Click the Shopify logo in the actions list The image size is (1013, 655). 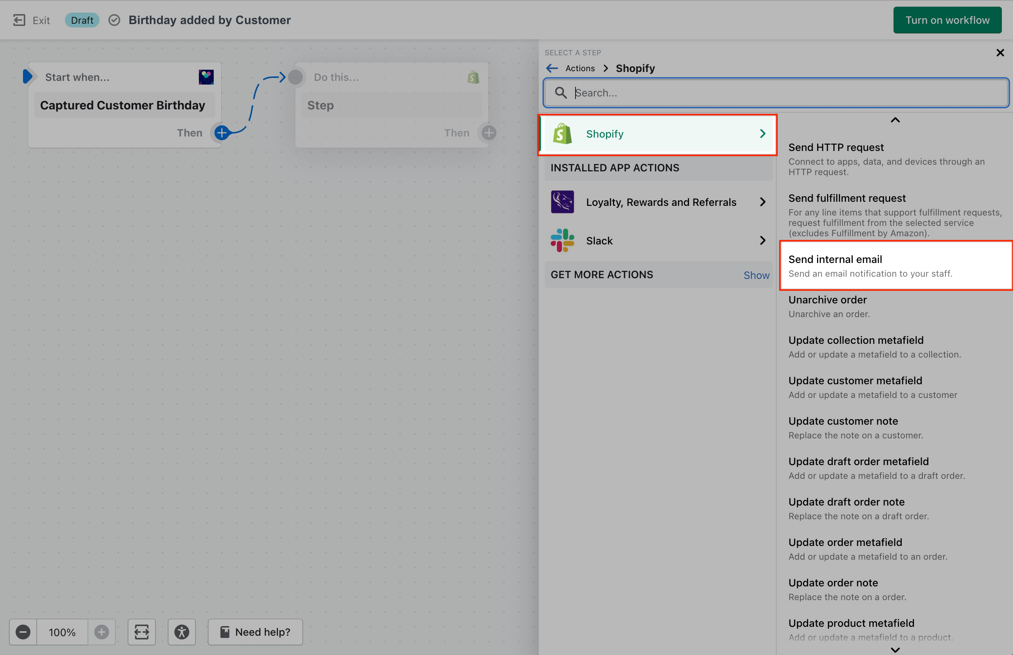point(563,134)
